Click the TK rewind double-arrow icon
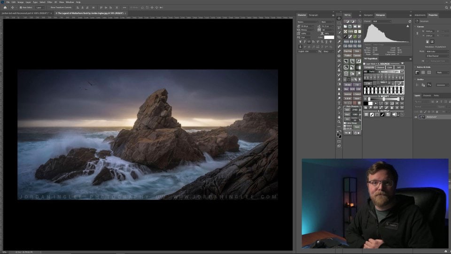This screenshot has width=451, height=254. (355, 26)
